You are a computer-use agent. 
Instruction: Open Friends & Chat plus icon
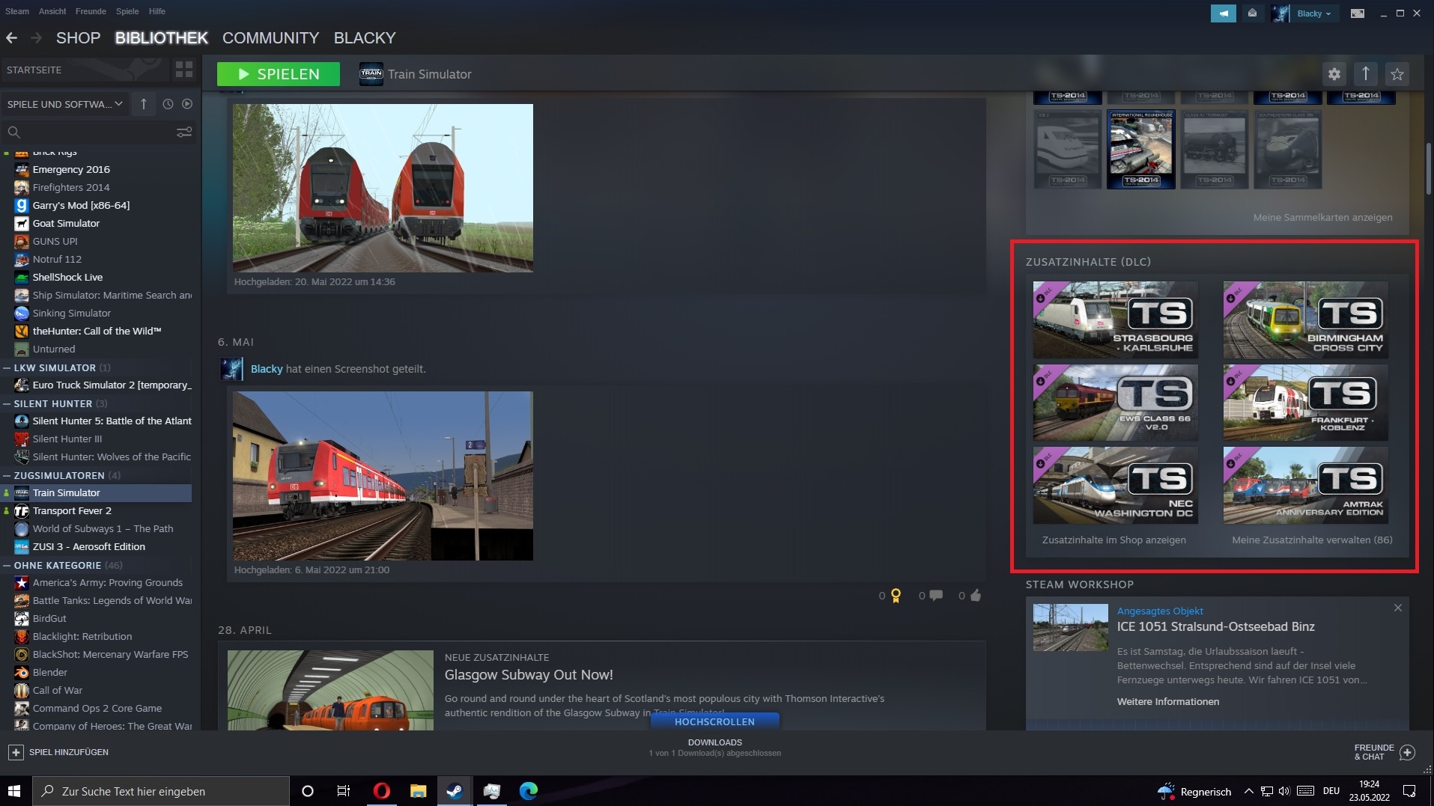point(1408,752)
